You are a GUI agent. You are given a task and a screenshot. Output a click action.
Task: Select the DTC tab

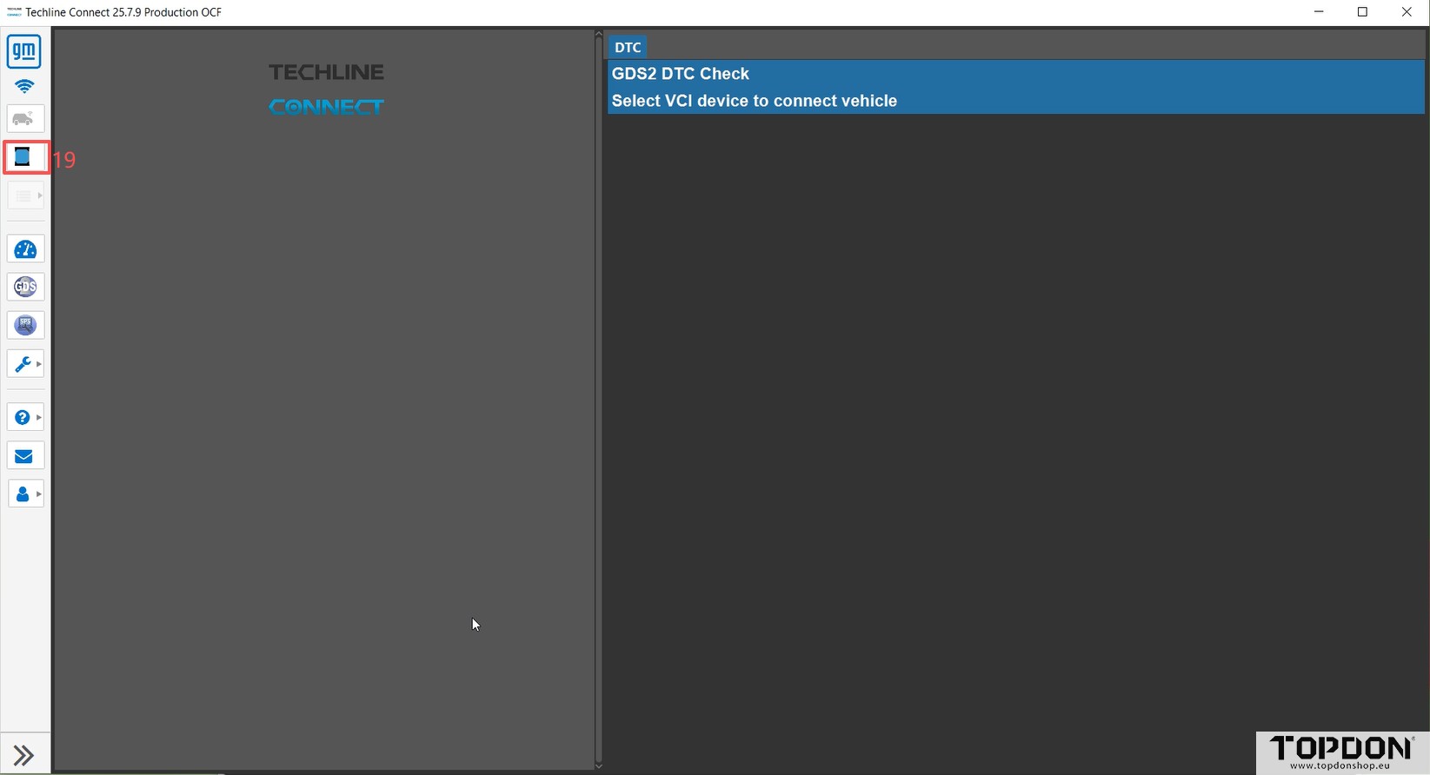tap(628, 48)
